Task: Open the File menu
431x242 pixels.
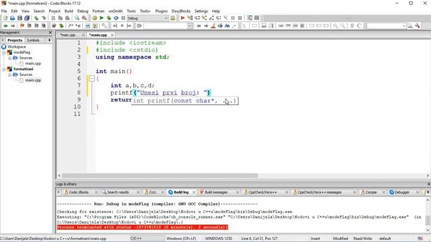Action: (4, 11)
